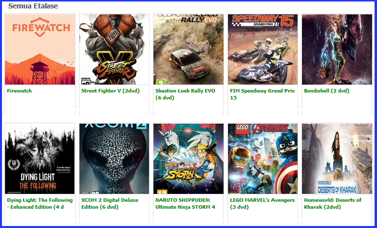Follow the Street Fighter V (2dvd) link

tap(111, 91)
